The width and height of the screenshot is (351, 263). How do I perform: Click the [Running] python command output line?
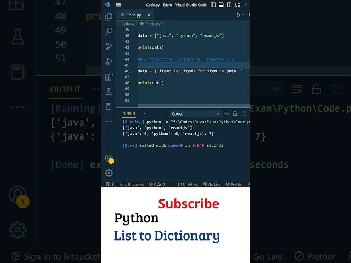coord(186,122)
